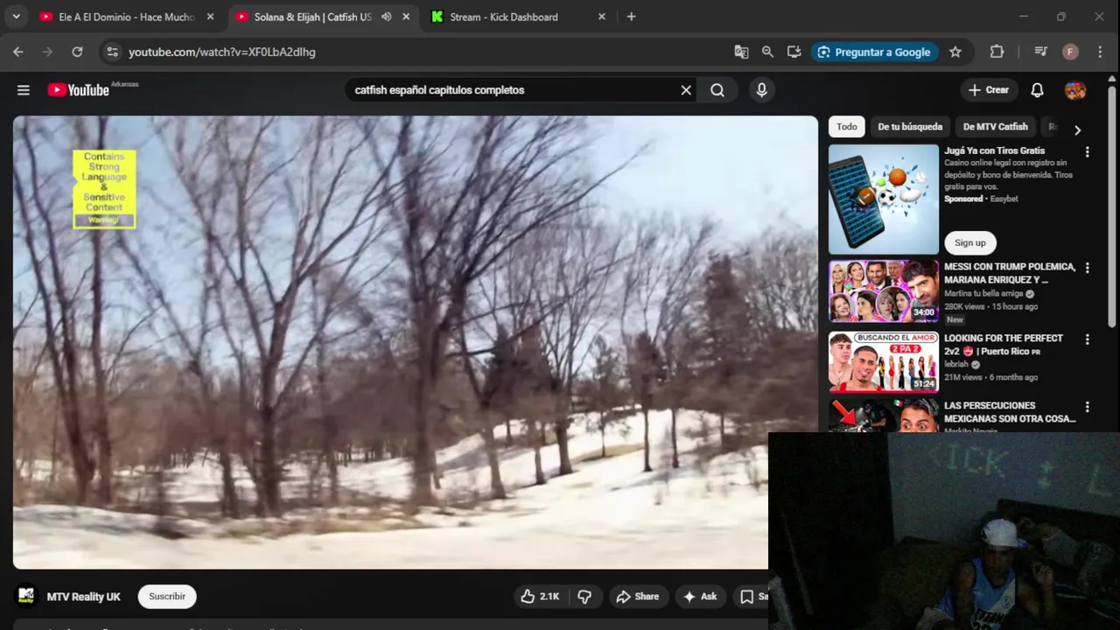Screen dimensions: 1120x630
Task: Open Chrome profile avatar button
Action: pyautogui.click(x=1070, y=52)
